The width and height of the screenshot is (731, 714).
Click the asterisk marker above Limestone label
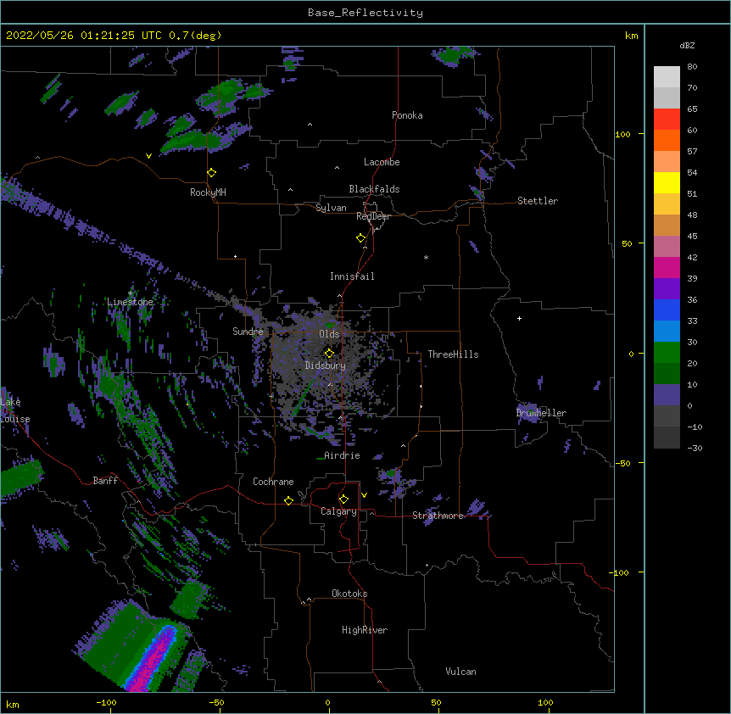pos(131,293)
